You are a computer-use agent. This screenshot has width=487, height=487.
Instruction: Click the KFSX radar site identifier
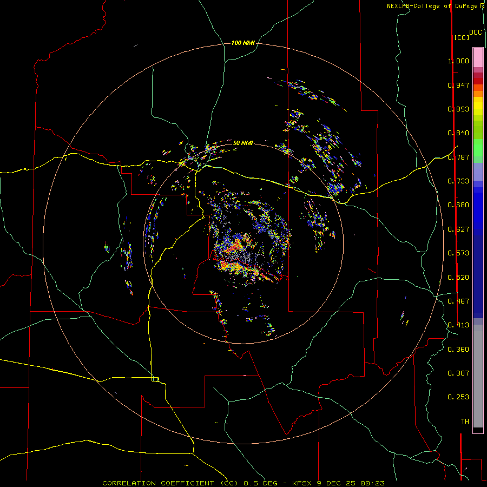pos(303,483)
